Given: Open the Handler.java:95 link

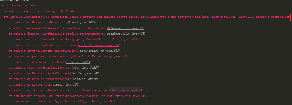Looking at the screenshot, I should click(x=85, y=79).
